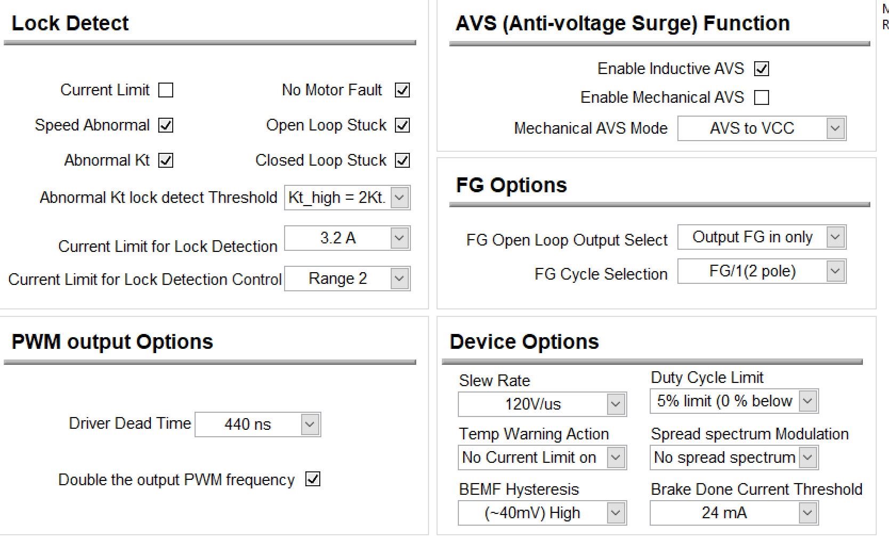889x539 pixels.
Task: Uncheck the Open Loop Stuck option
Action: 402,125
